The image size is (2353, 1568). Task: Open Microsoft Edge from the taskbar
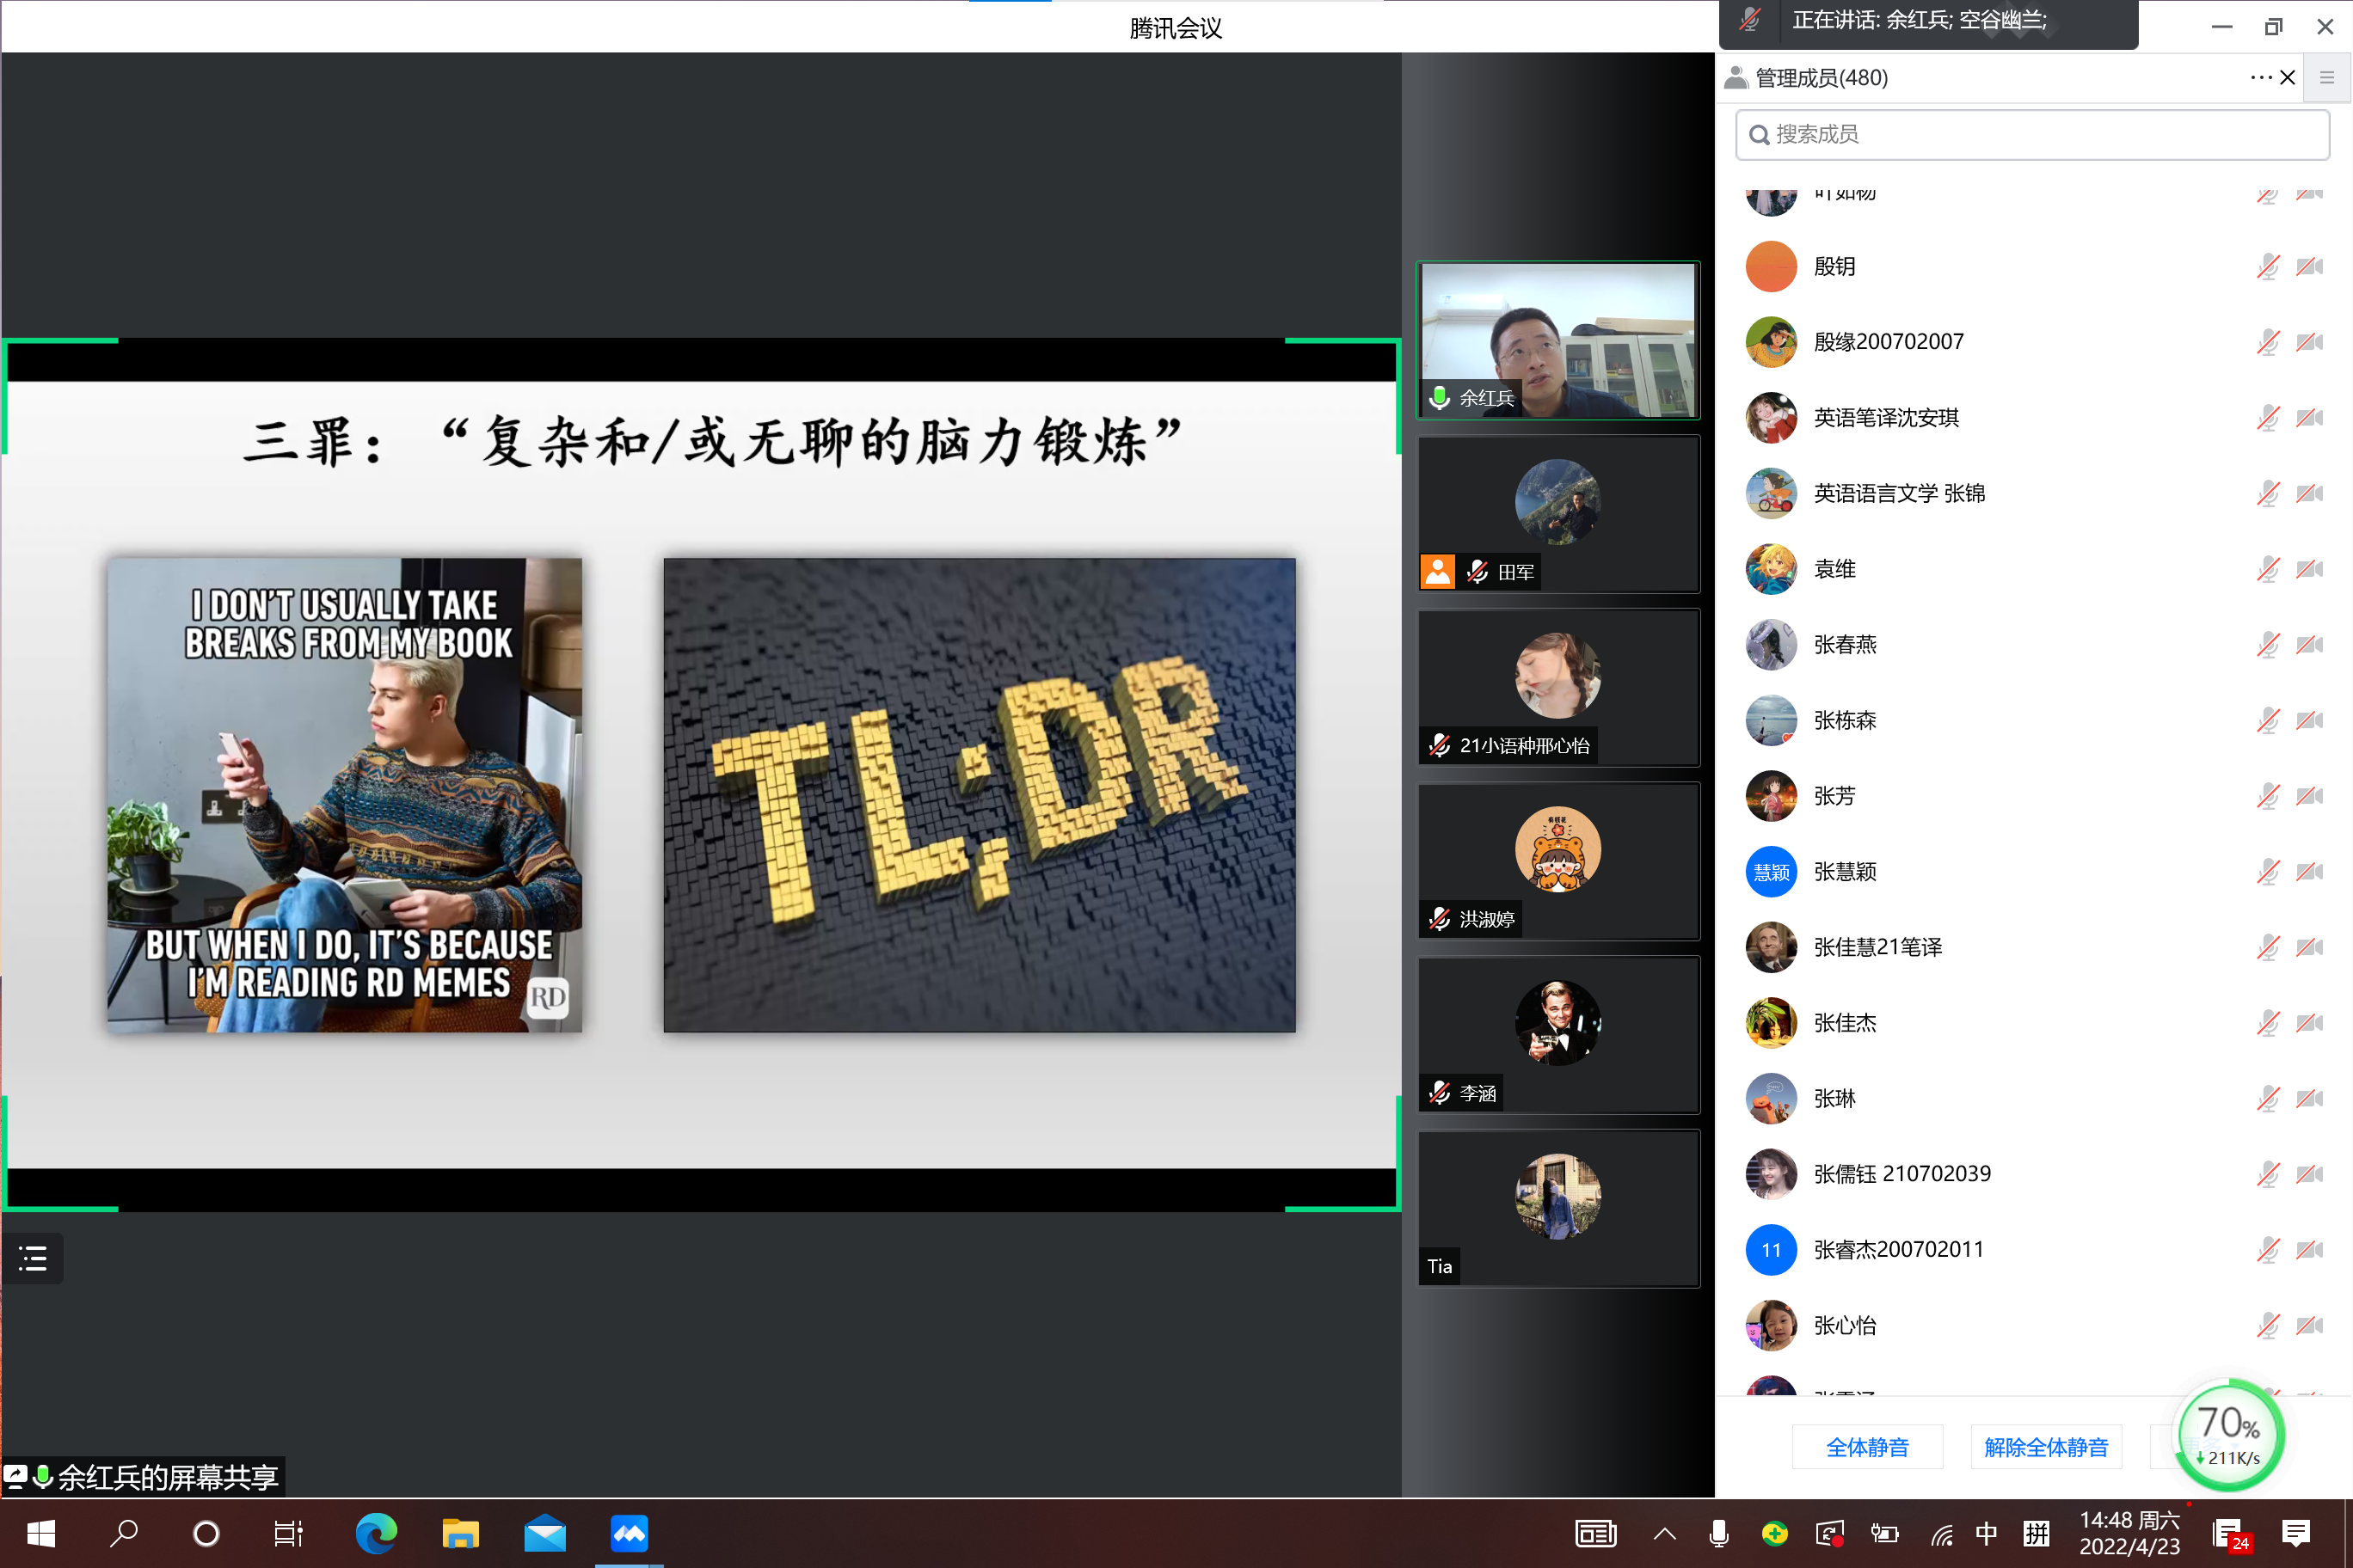click(x=376, y=1533)
